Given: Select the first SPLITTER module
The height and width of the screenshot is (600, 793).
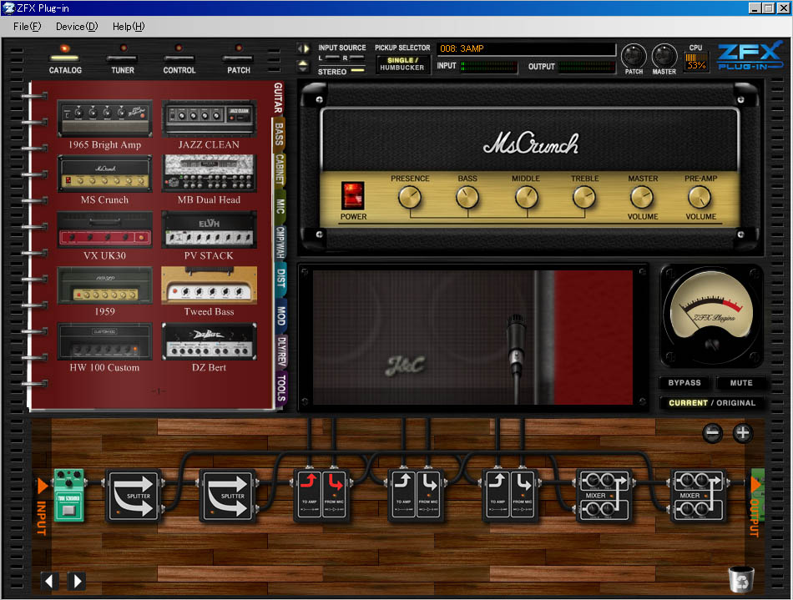Looking at the screenshot, I should pyautogui.click(x=134, y=496).
